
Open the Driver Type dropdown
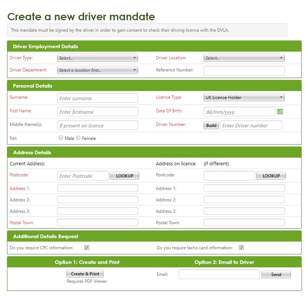click(97, 58)
